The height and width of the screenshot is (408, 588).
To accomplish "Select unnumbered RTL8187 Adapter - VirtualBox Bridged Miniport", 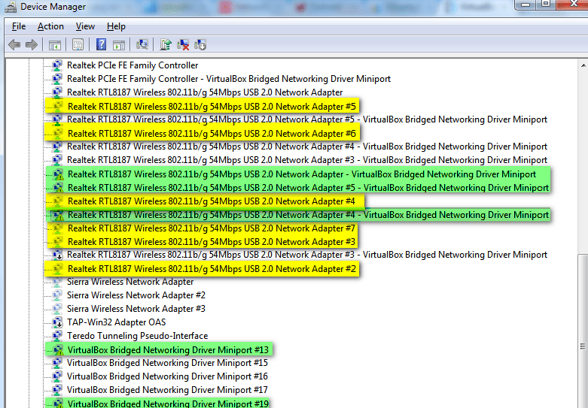I will 302,174.
